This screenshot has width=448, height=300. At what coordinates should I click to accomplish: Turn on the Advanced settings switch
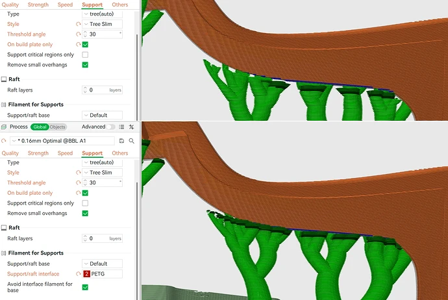pyautogui.click(x=111, y=127)
